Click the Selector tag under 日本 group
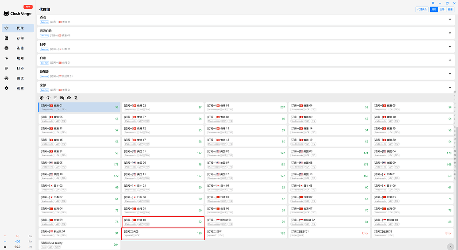Screen dimensions: 458x250 (x=44, y=49)
